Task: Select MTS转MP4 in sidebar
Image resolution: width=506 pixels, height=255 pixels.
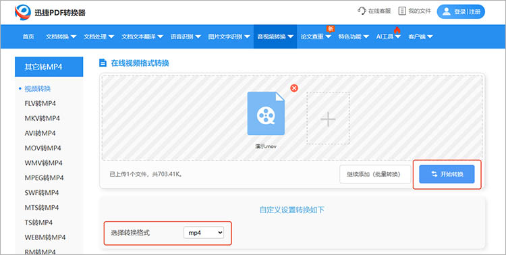Action: (42, 208)
